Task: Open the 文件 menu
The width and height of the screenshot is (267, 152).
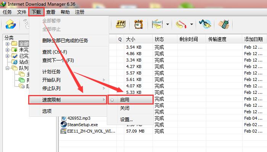Action: pos(22,12)
